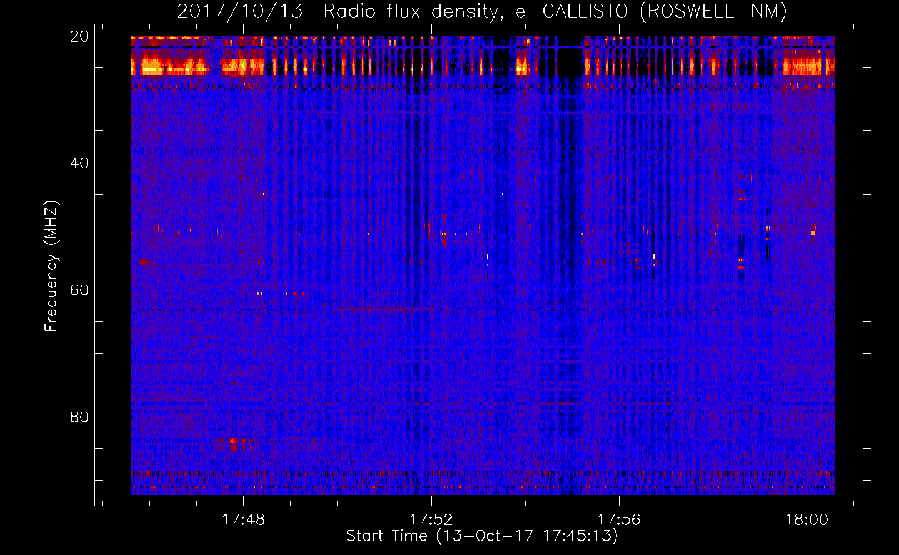The height and width of the screenshot is (555, 899).
Task: Click the 'Start Time (13-Oct-17 17:45:13)' axis label
Action: click(482, 536)
